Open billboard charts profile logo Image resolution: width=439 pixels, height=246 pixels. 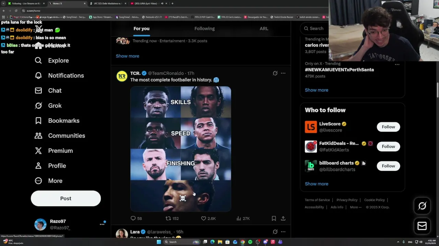[x=311, y=166]
